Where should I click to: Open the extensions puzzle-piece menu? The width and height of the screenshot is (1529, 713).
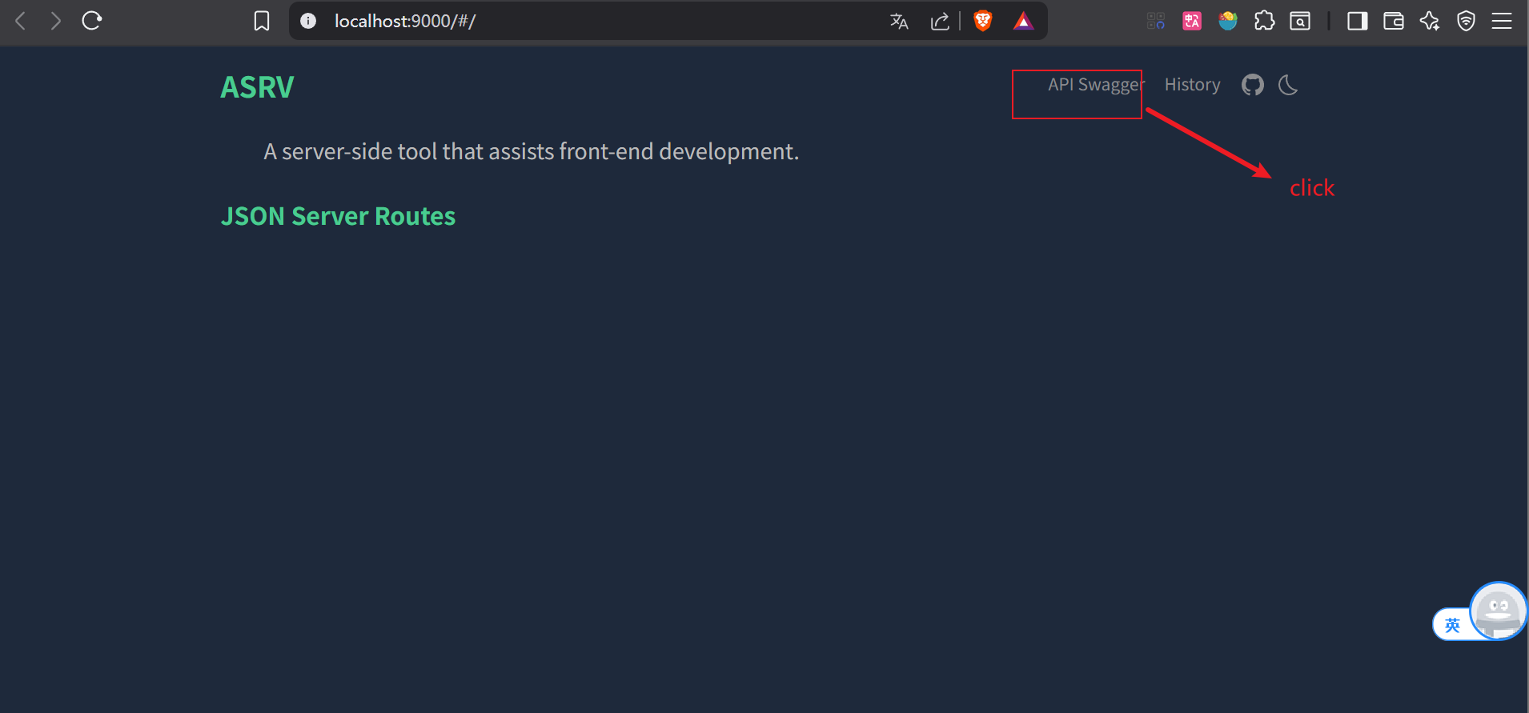click(1264, 21)
